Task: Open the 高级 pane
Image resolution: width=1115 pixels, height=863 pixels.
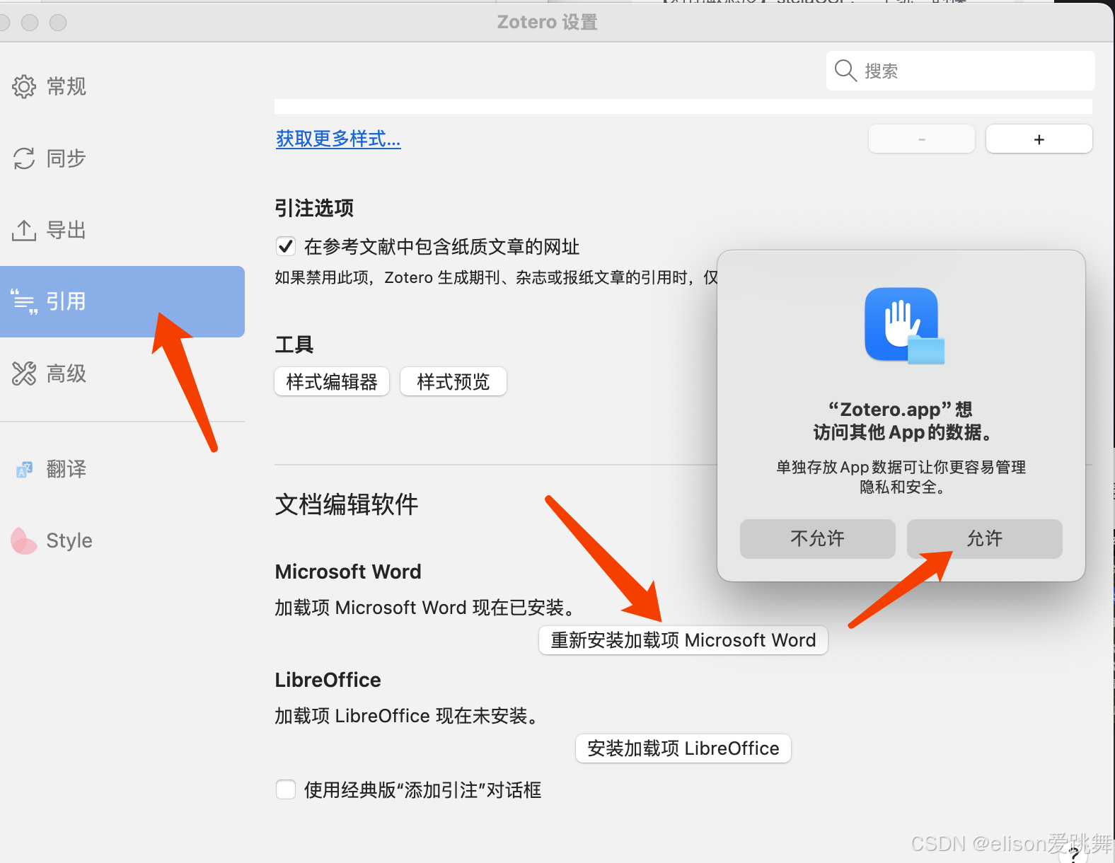Action: (67, 373)
